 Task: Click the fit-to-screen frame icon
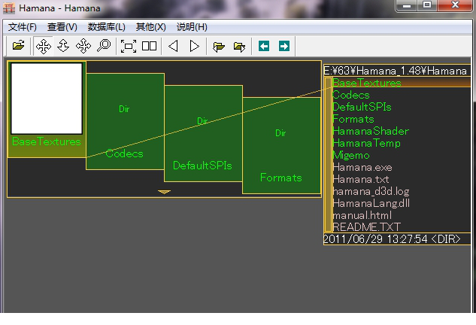point(129,46)
